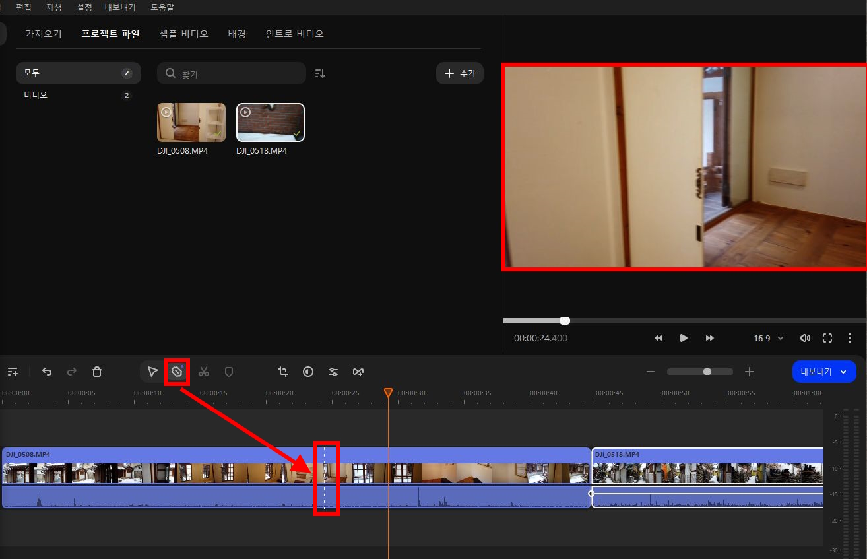Viewport: 867px width, 559px height.
Task: Switch to the 샘플 비디오 tab
Action: pos(184,34)
